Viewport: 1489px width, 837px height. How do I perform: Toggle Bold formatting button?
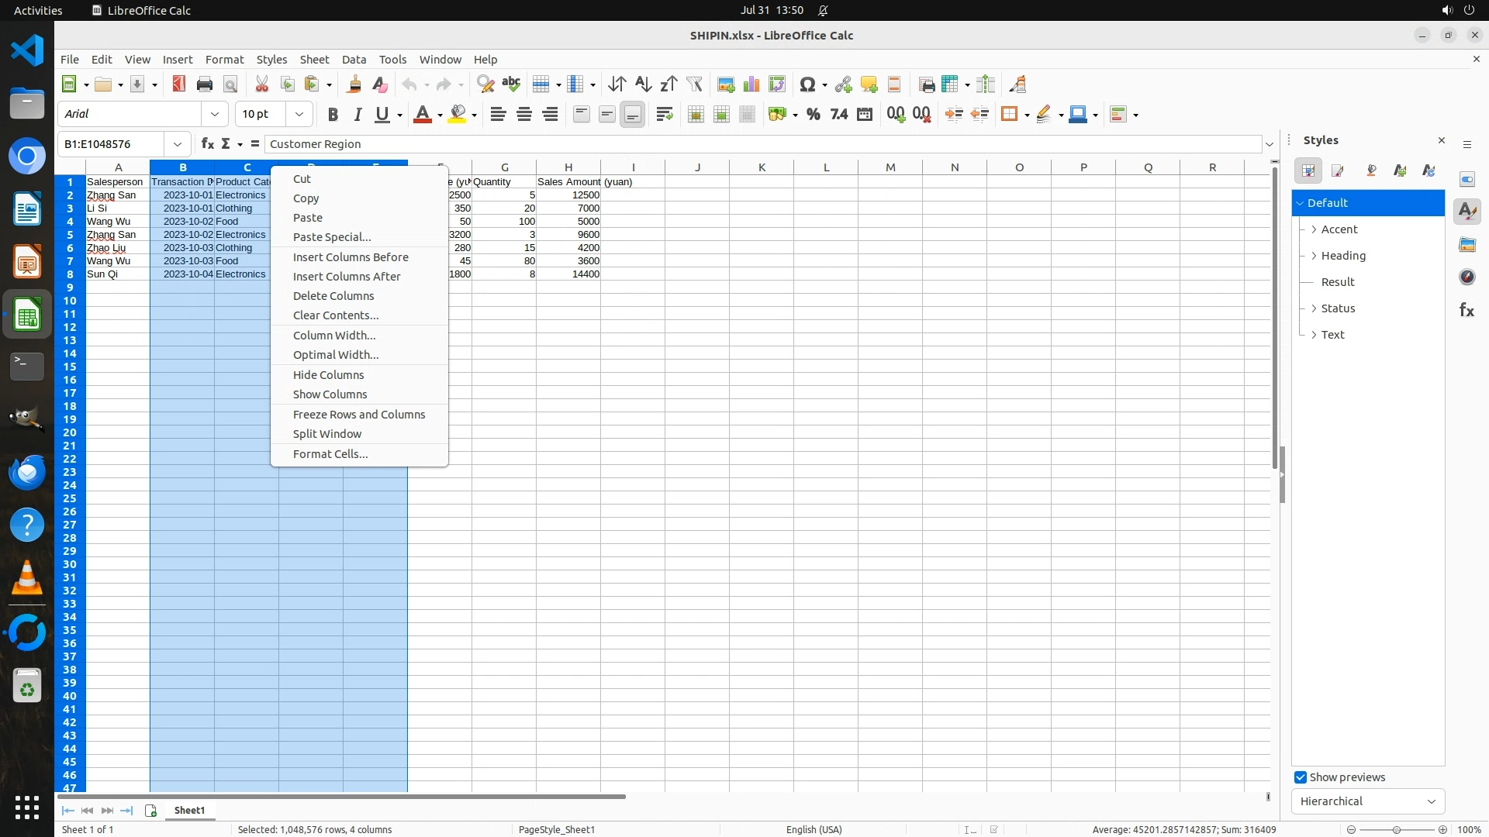(333, 115)
